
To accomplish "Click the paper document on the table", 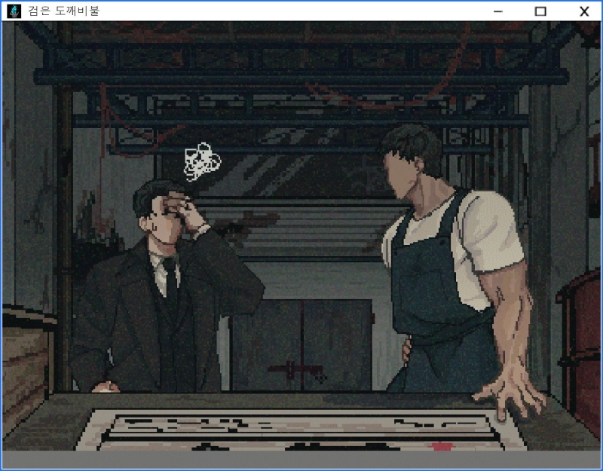I will tap(301, 430).
